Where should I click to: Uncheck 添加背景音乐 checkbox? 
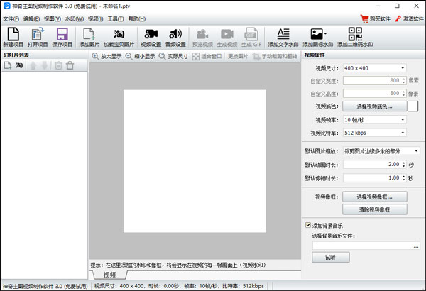pos(308,225)
